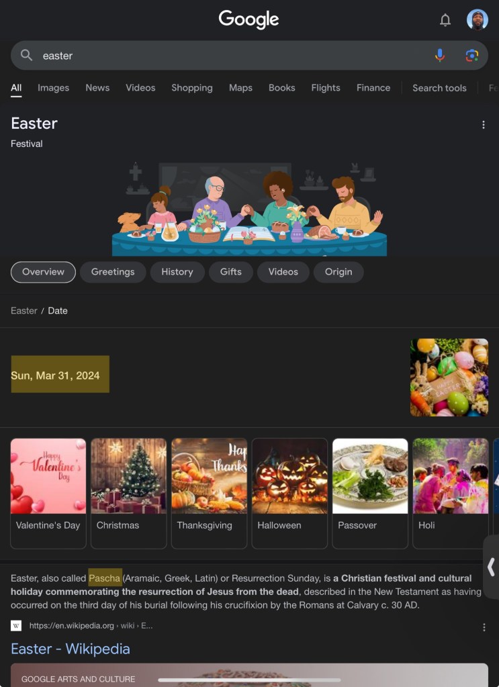Select the History chip
499x687 pixels.
pyautogui.click(x=177, y=272)
